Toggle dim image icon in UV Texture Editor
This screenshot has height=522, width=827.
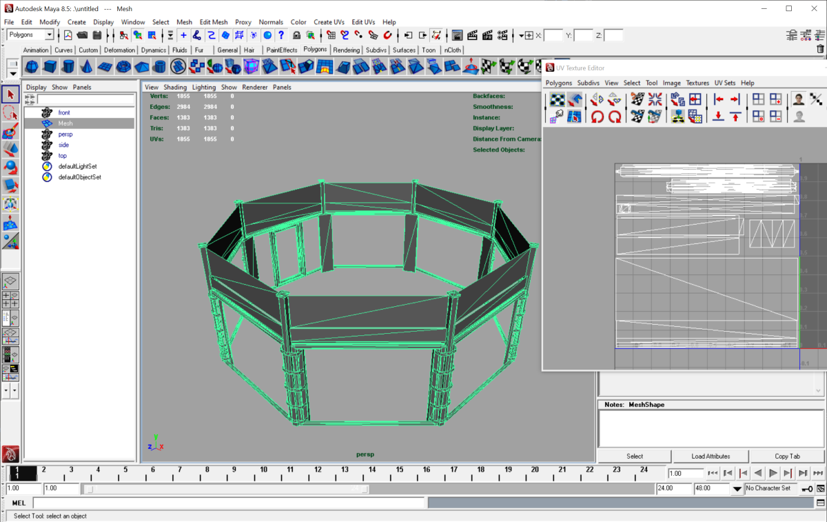click(x=798, y=117)
